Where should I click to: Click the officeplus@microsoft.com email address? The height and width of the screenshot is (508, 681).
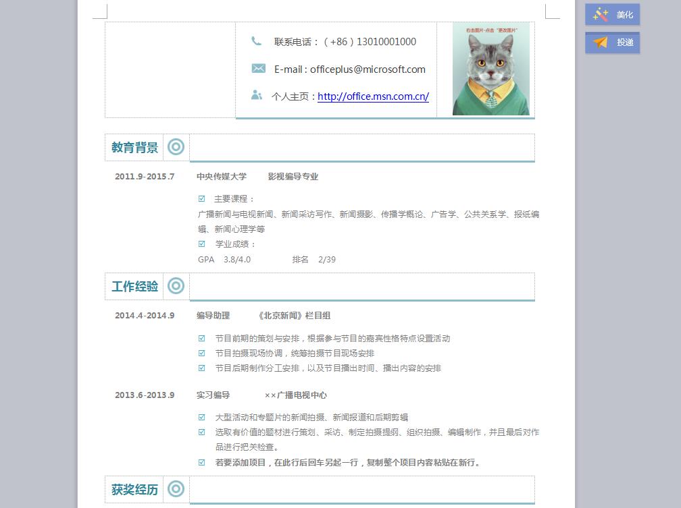(x=368, y=69)
